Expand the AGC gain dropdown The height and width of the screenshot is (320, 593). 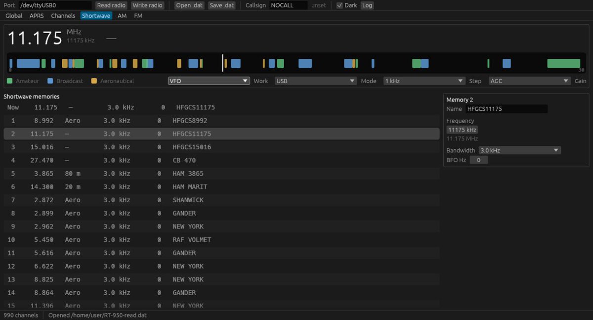pos(530,81)
